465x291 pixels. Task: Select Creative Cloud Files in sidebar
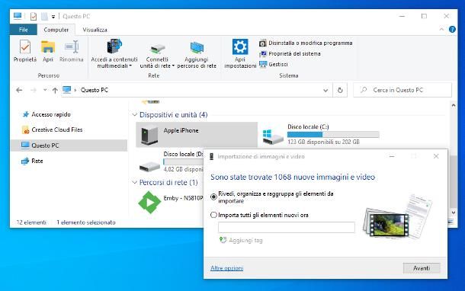click(52, 130)
